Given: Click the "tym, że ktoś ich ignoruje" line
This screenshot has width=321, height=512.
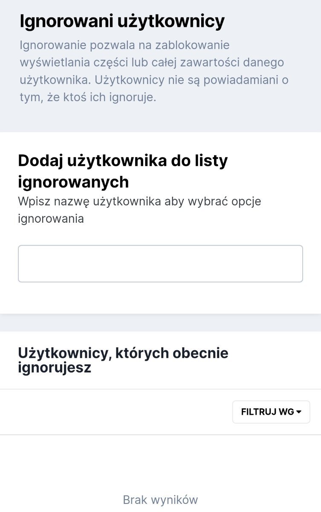Looking at the screenshot, I should click(x=88, y=98).
